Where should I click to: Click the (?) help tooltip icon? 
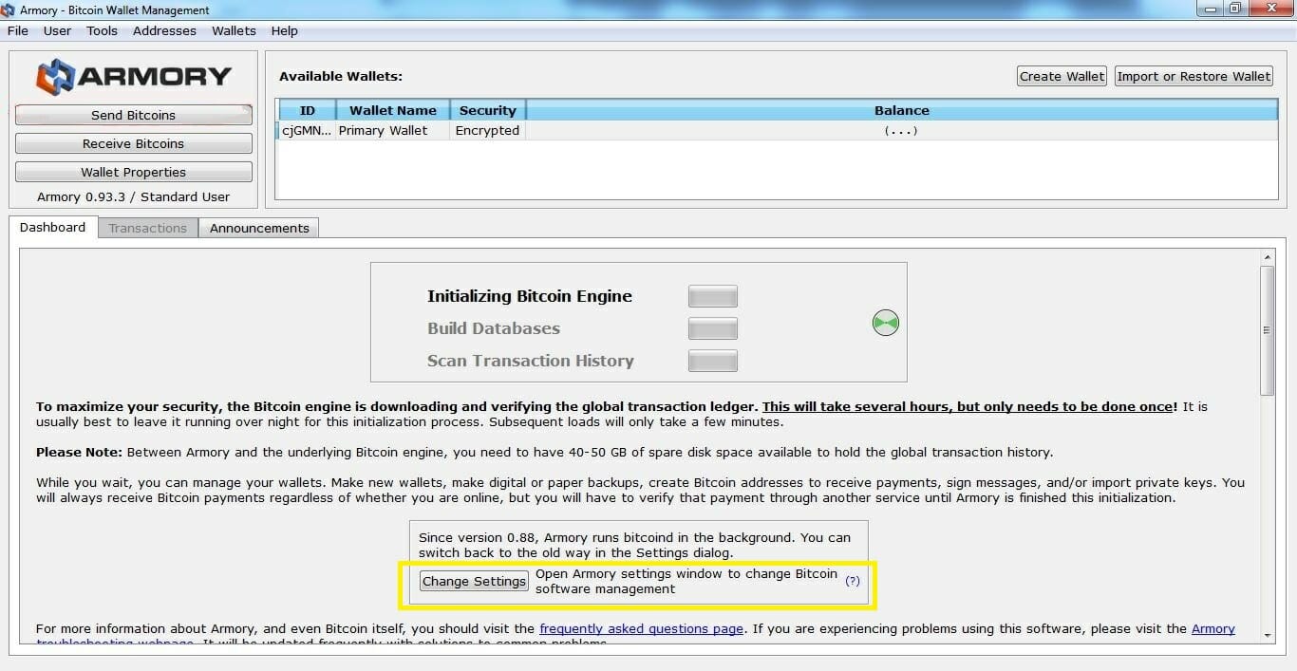(x=853, y=581)
